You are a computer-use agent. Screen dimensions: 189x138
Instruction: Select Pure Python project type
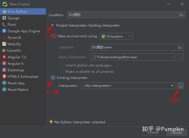click(23, 12)
